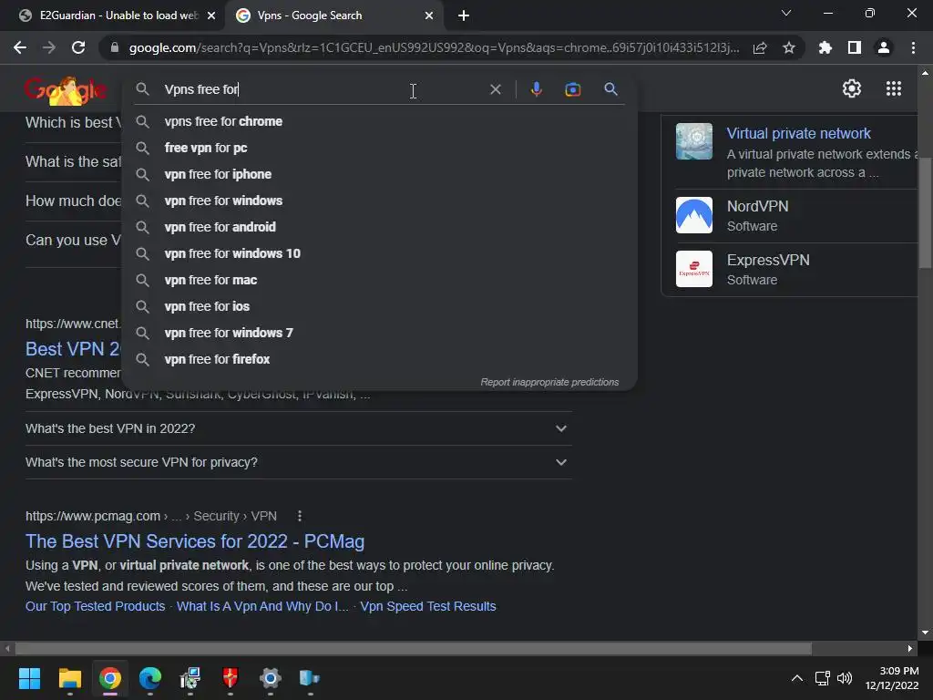Image resolution: width=933 pixels, height=700 pixels.
Task: Go back to the previous page
Action: pyautogui.click(x=20, y=47)
